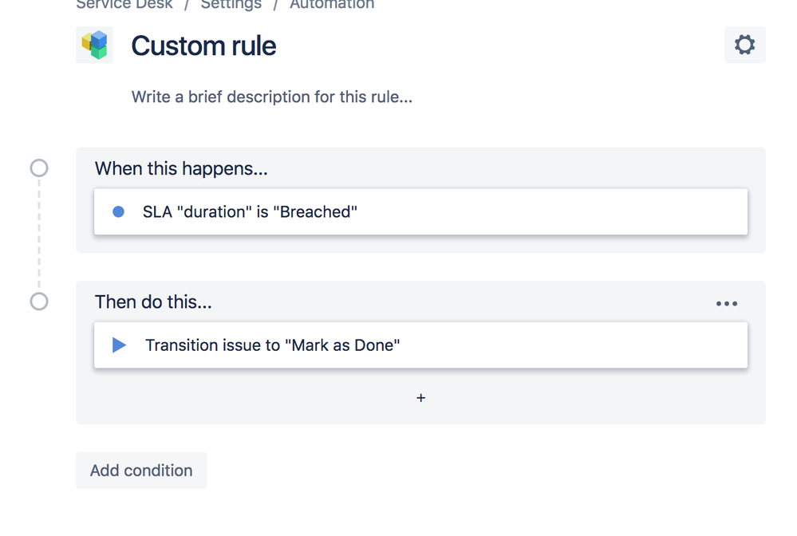Click the colored cubes project icon
The image size is (797, 536).
94,45
